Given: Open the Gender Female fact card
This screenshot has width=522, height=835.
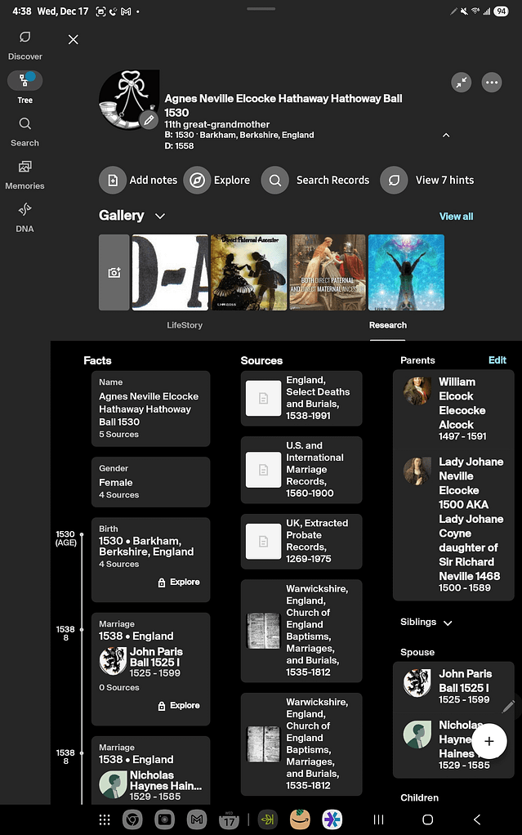Looking at the screenshot, I should coord(151,482).
